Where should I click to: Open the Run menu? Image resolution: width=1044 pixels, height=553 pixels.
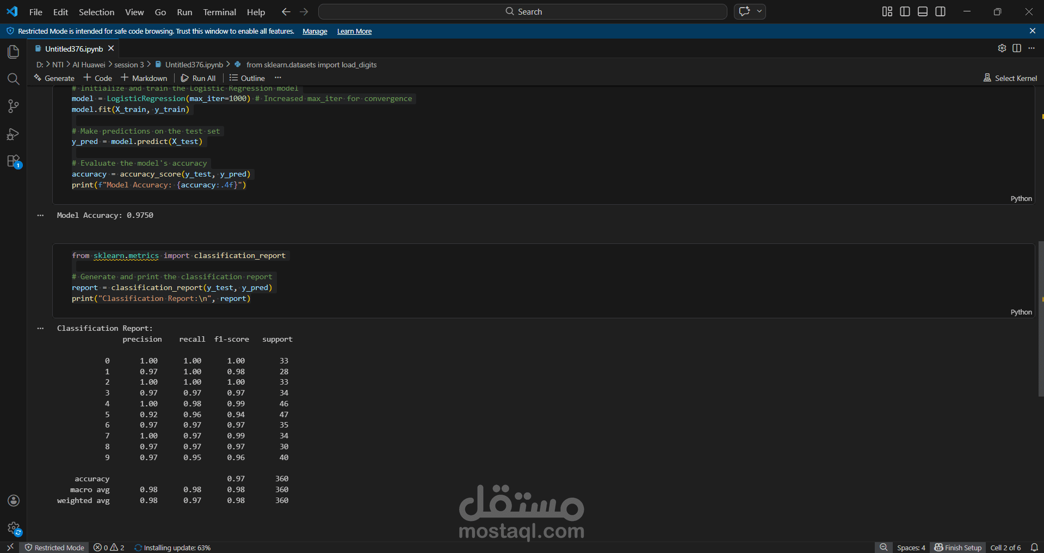pyautogui.click(x=184, y=12)
